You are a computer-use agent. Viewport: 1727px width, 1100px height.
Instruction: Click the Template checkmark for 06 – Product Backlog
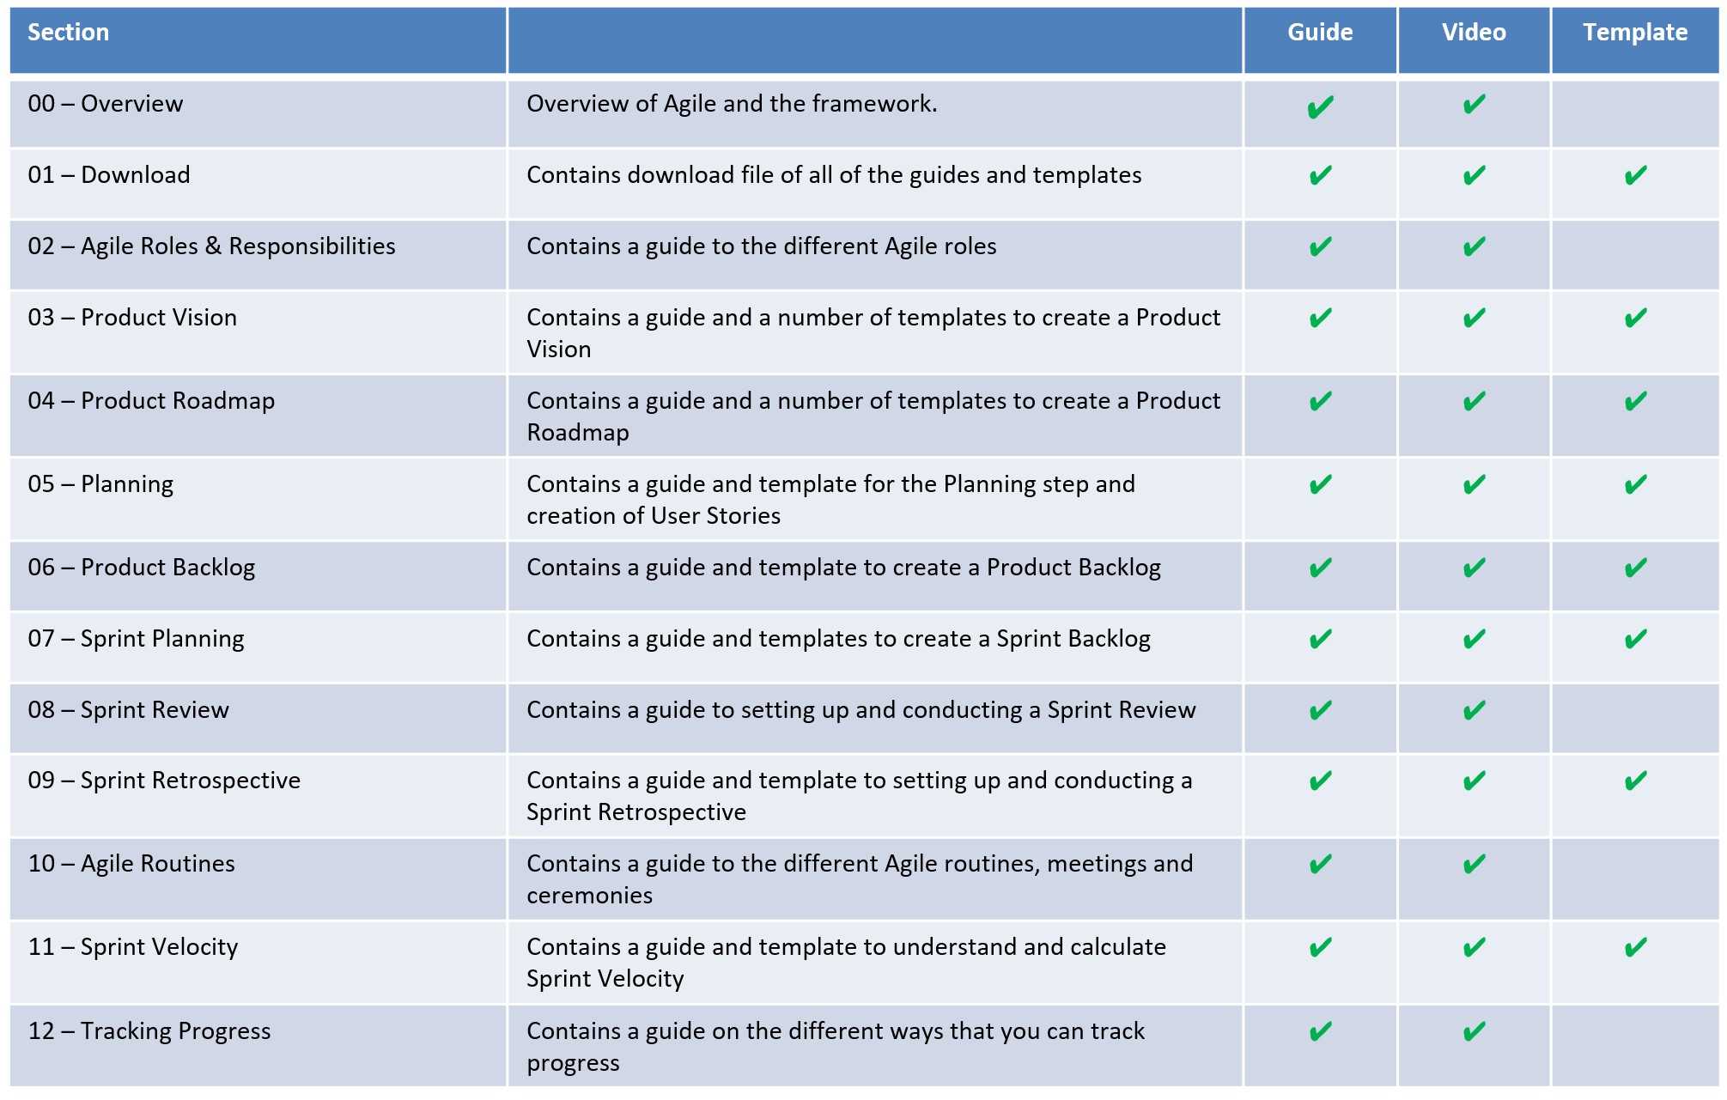(x=1635, y=568)
